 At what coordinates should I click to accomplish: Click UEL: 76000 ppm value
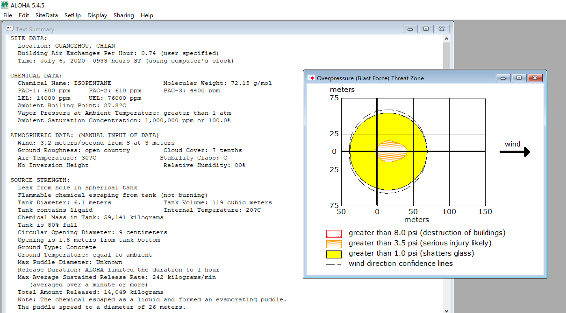pyautogui.click(x=115, y=98)
